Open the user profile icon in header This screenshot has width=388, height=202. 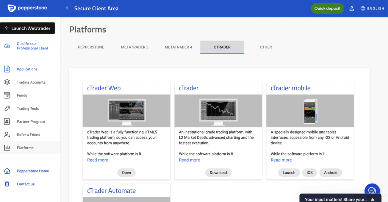352,8
